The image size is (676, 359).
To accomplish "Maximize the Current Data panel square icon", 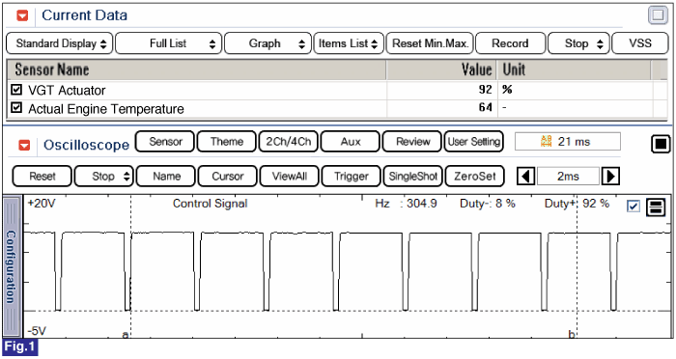I will point(658,15).
